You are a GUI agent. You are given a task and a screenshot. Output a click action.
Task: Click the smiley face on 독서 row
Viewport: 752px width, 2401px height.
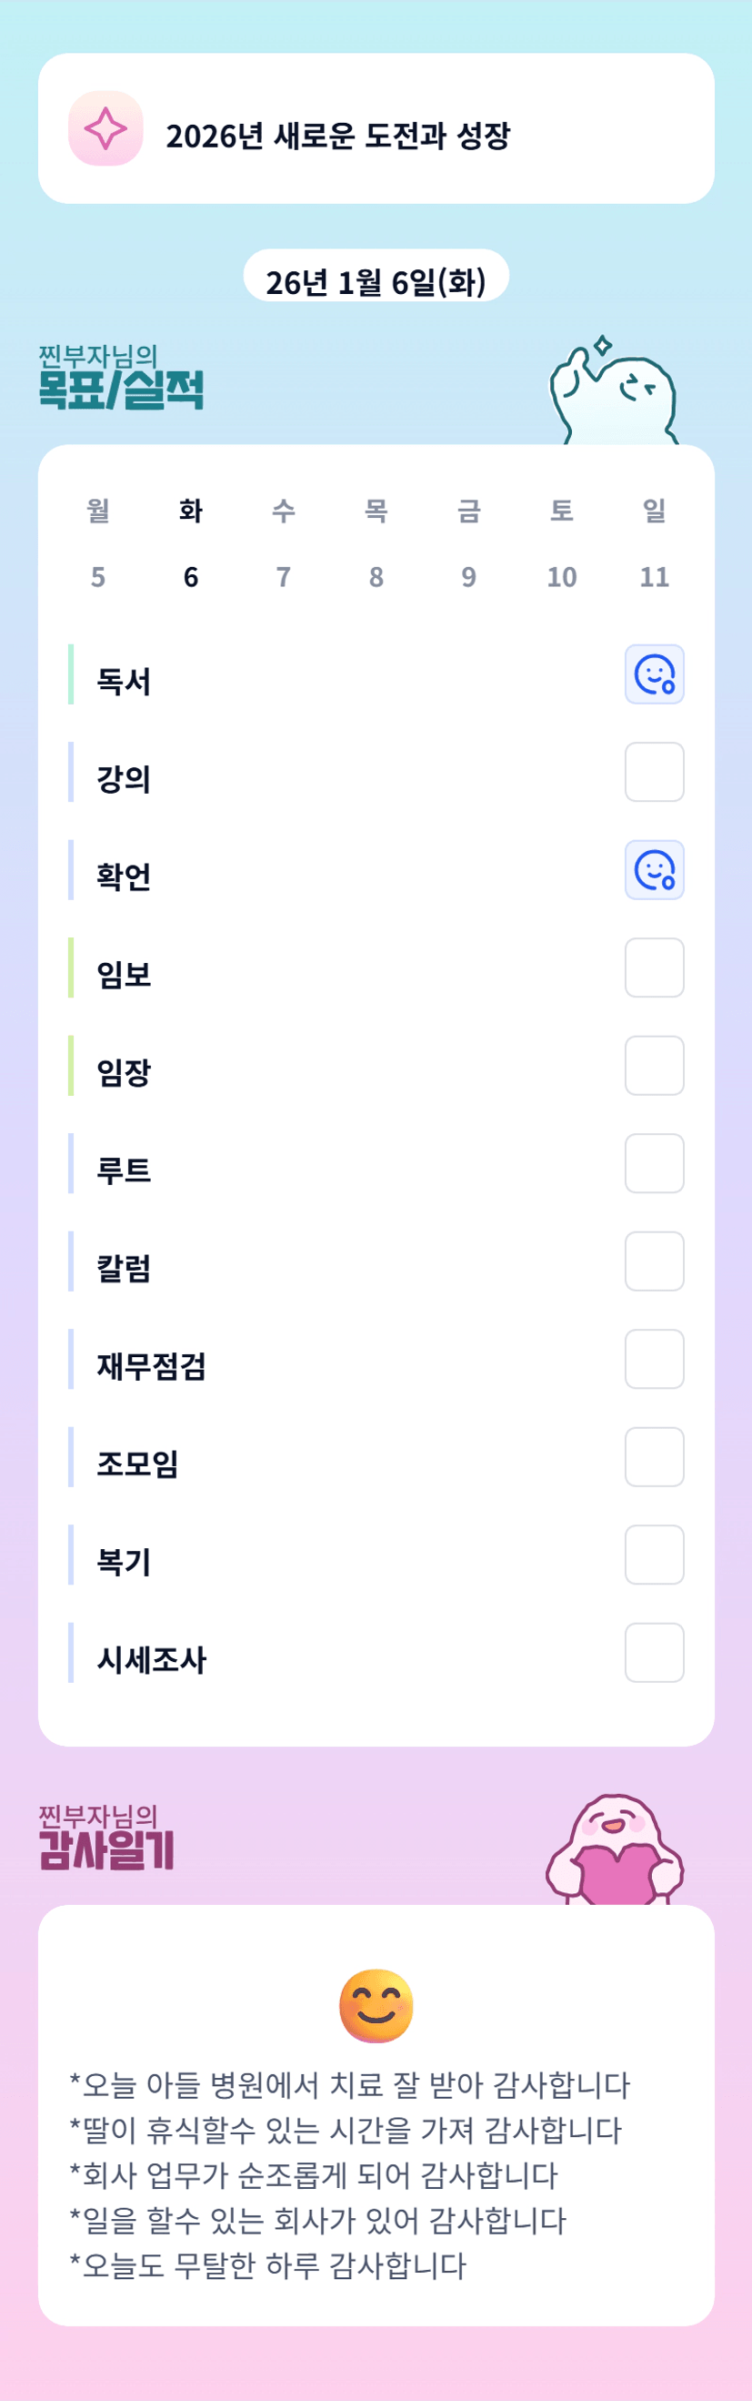pyautogui.click(x=655, y=674)
